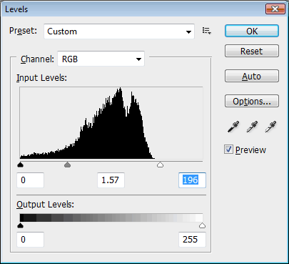Select the white point eyedropper
This screenshot has height=264, width=289.
tap(270, 127)
